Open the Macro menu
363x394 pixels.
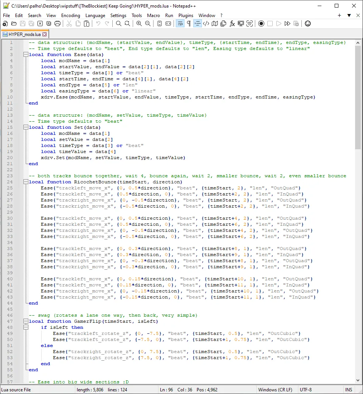coord(154,16)
